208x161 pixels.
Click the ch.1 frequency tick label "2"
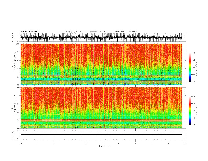18,77
